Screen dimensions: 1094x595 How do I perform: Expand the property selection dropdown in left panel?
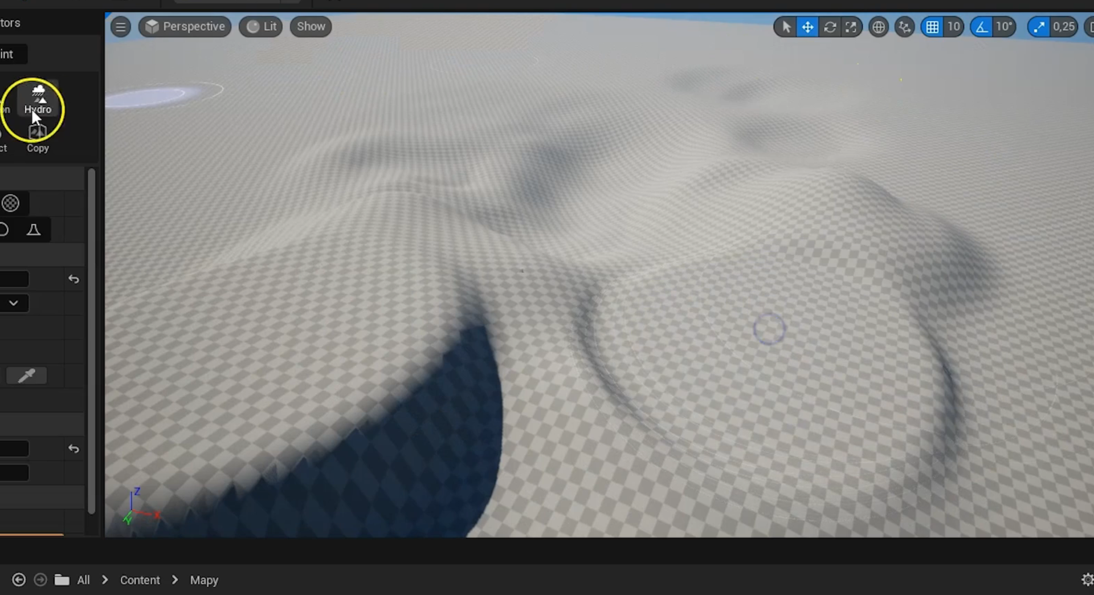click(14, 303)
